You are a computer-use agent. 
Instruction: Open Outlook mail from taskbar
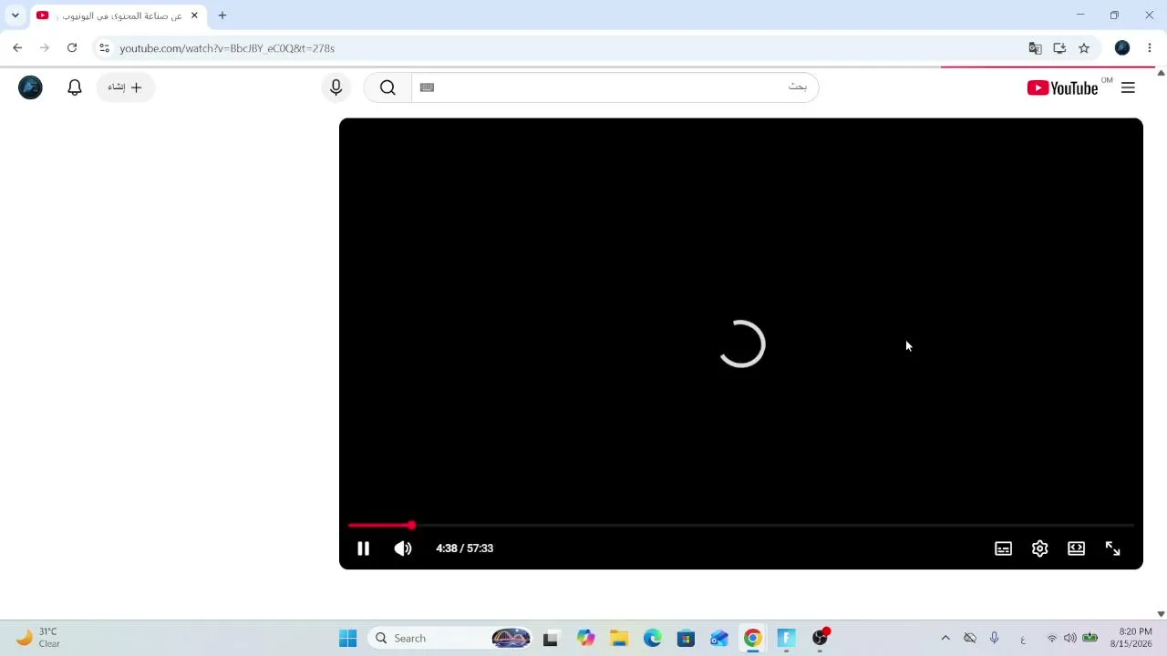tap(719, 639)
